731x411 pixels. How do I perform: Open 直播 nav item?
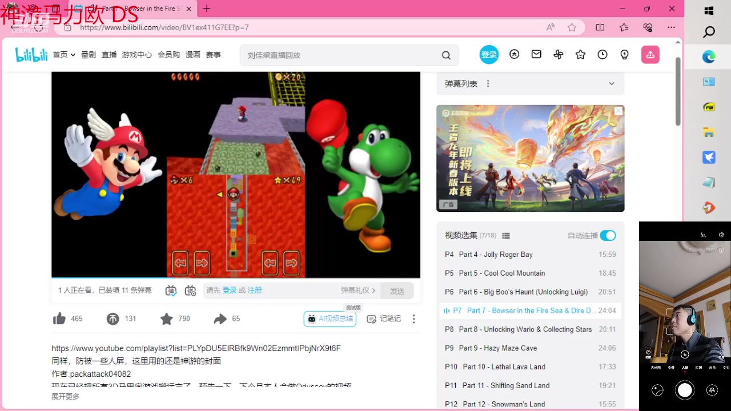tap(109, 55)
